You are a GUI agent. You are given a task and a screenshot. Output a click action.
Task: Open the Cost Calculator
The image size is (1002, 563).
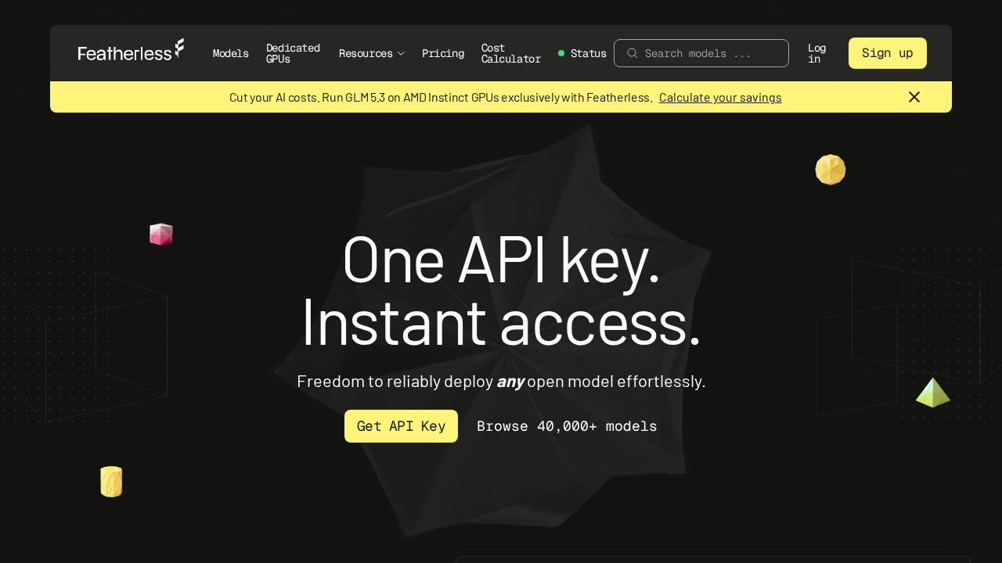coord(511,53)
